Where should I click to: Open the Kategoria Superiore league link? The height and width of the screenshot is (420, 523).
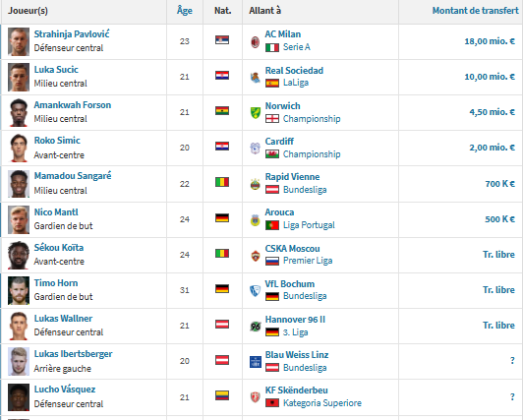click(322, 403)
